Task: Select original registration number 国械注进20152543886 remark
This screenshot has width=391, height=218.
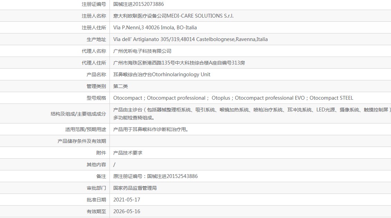Action: [x=155, y=176]
